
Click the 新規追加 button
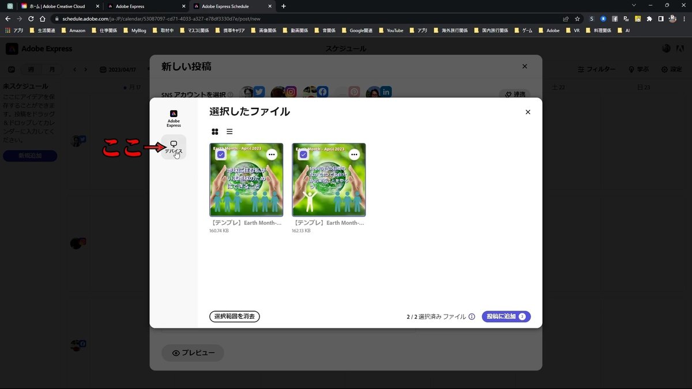click(x=30, y=156)
